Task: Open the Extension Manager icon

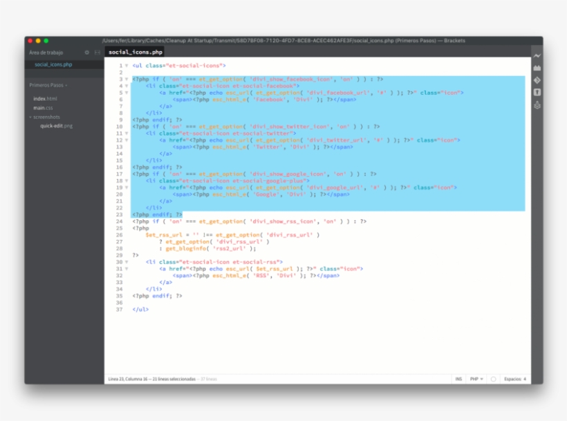Action: click(537, 67)
